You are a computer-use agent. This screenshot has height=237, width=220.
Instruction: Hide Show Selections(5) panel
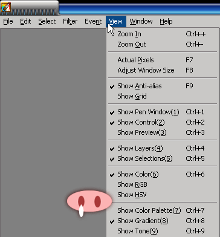(x=163, y=158)
